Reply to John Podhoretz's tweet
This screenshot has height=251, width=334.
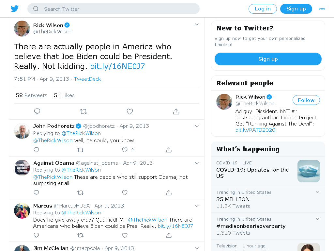(37, 150)
